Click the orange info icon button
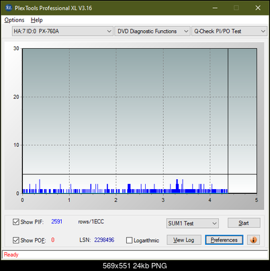The width and height of the screenshot is (270, 271). tap(253, 240)
